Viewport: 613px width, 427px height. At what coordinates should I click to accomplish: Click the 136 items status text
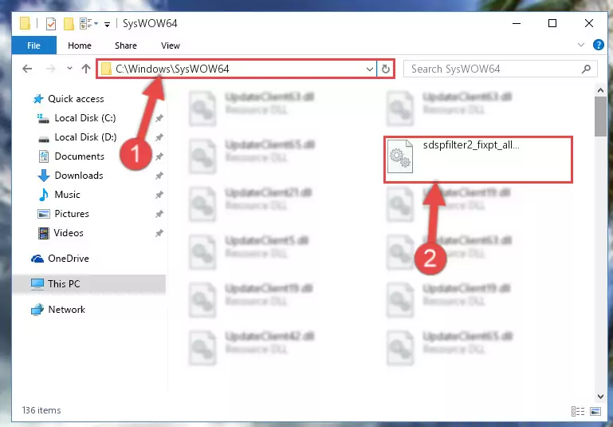pyautogui.click(x=41, y=410)
